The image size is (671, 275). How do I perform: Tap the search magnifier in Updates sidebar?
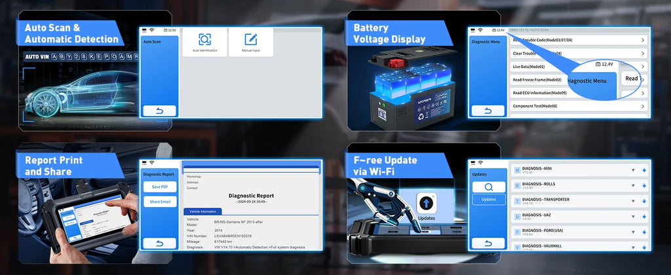(x=489, y=187)
